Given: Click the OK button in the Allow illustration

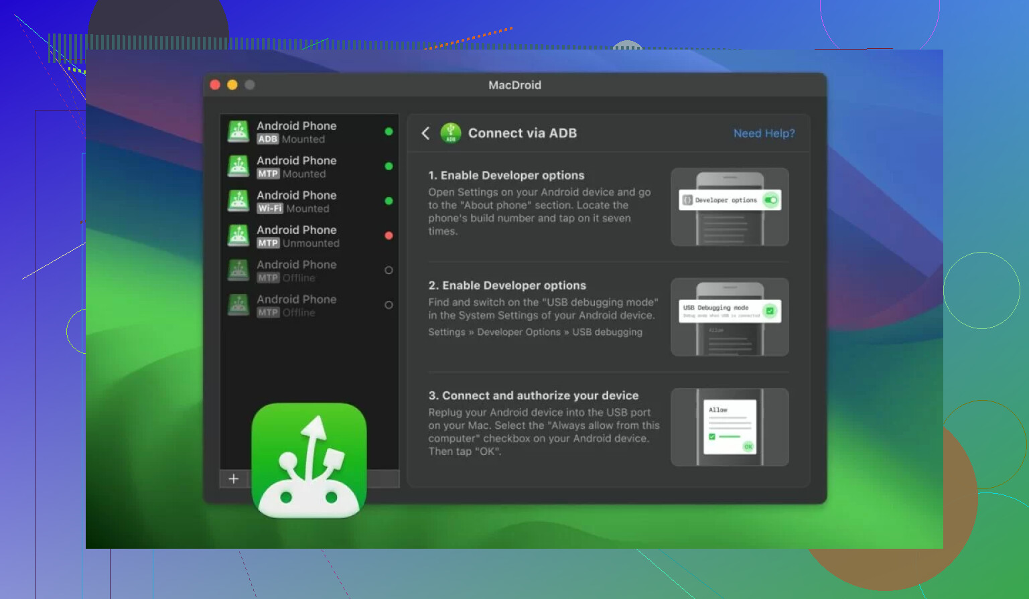Looking at the screenshot, I should pos(748,446).
